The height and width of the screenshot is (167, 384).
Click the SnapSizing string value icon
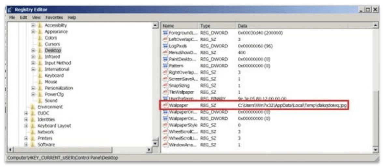pyautogui.click(x=165, y=86)
